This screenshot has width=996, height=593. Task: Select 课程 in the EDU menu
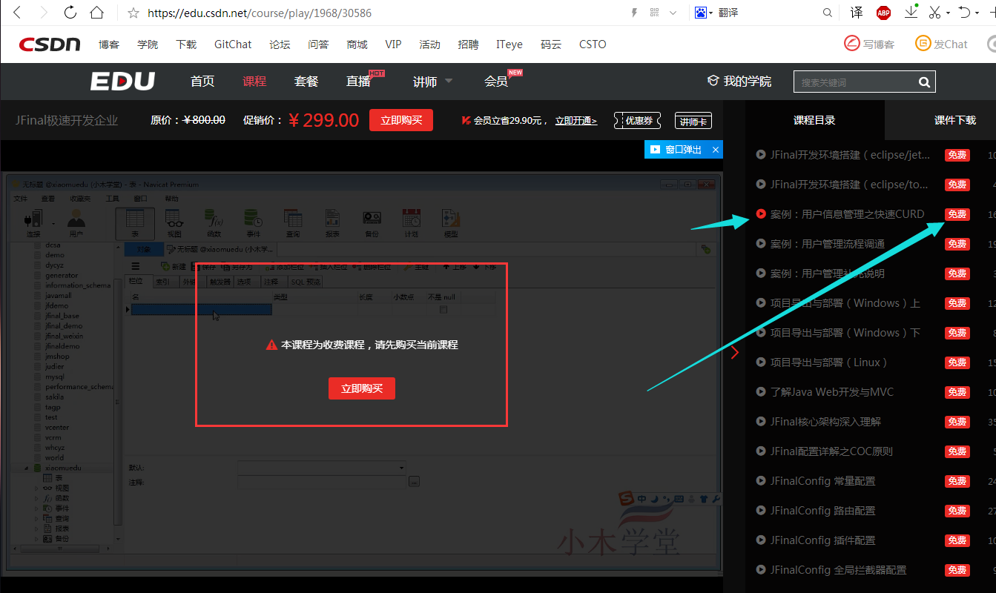pos(254,82)
